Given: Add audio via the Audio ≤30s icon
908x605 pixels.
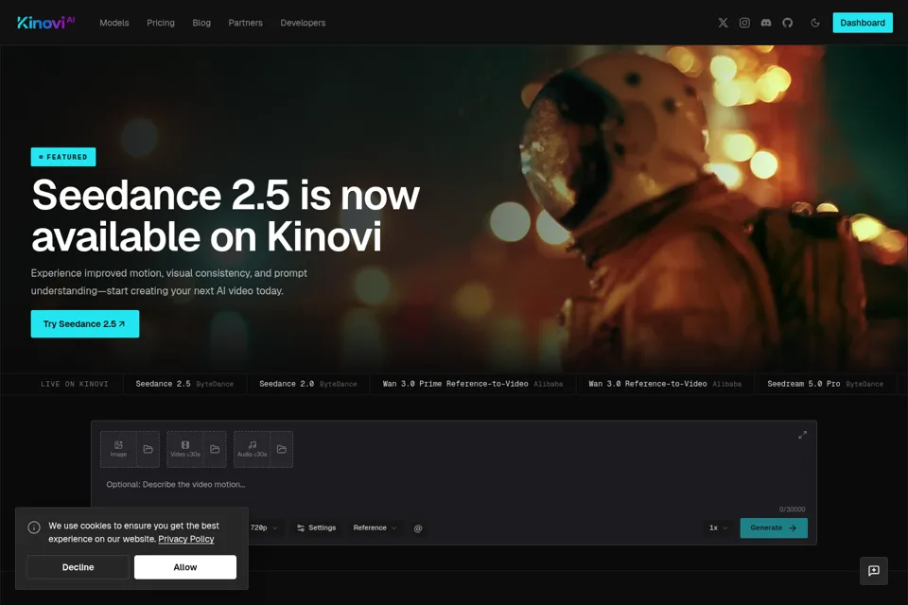Looking at the screenshot, I should point(252,449).
